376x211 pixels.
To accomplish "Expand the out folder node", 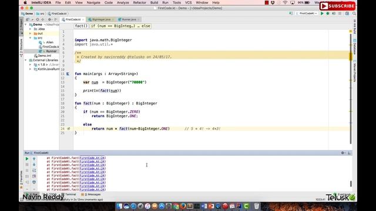I will tap(31, 33).
